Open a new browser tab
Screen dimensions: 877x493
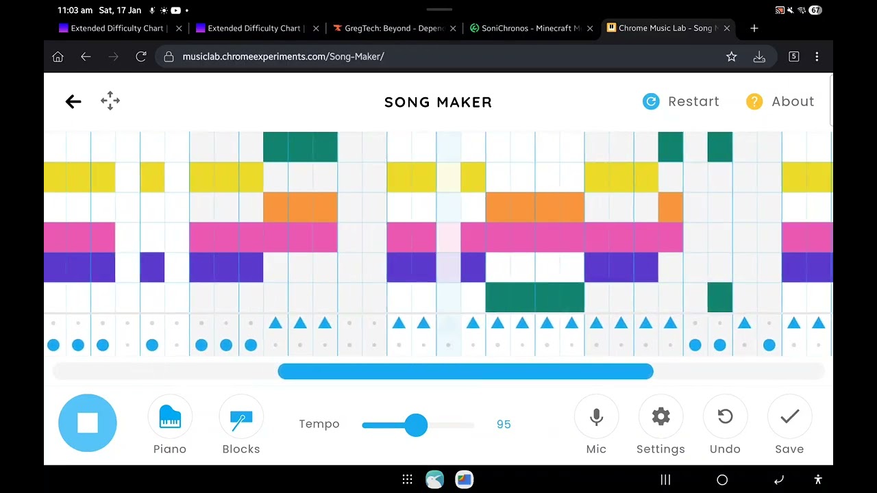click(754, 29)
